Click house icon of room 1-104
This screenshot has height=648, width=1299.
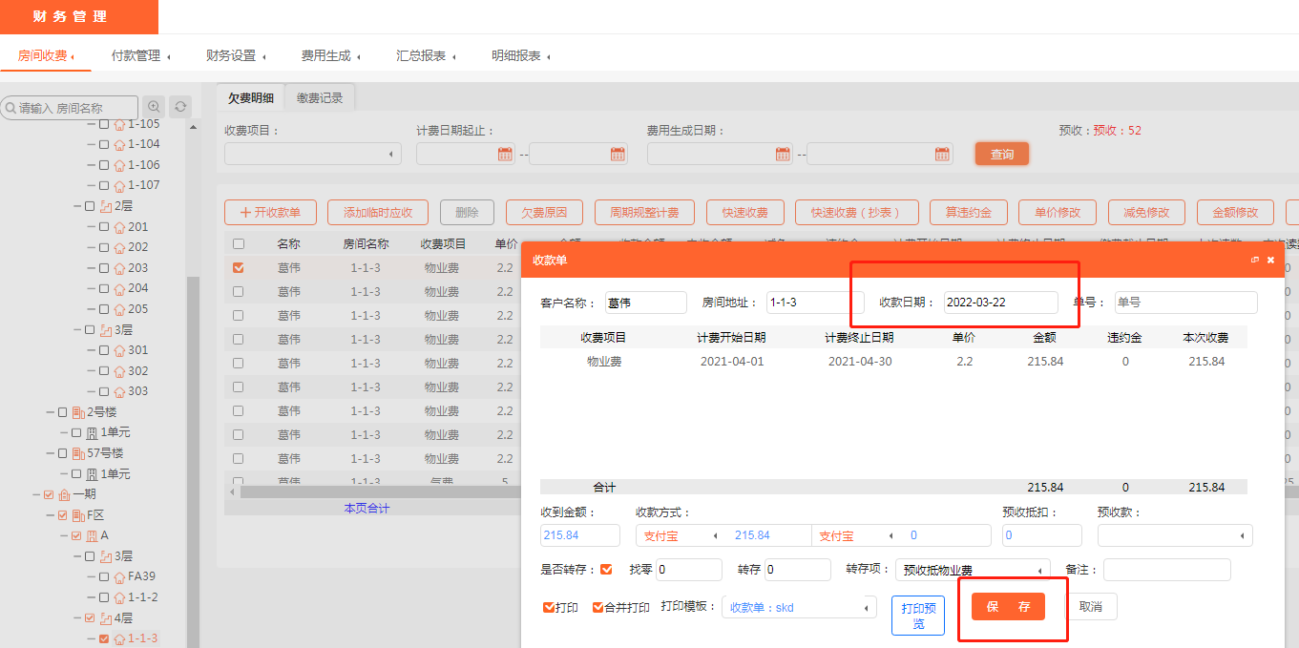click(119, 145)
